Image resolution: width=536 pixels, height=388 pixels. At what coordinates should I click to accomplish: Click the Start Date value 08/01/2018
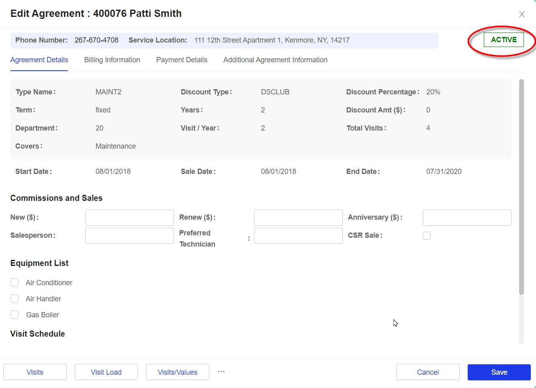coord(113,172)
